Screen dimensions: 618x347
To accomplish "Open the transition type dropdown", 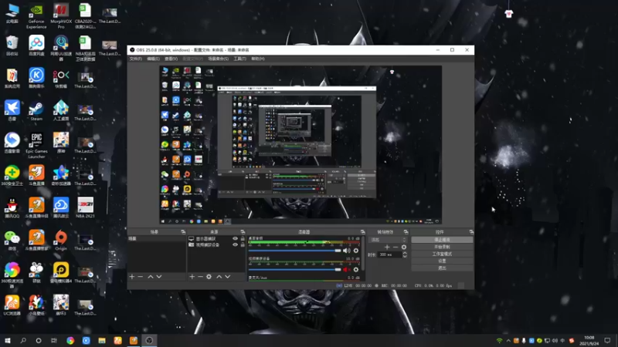I will (388, 240).
